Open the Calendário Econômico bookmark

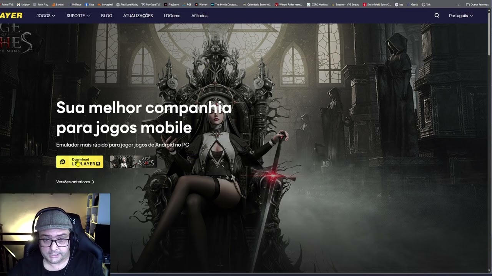coord(257,5)
